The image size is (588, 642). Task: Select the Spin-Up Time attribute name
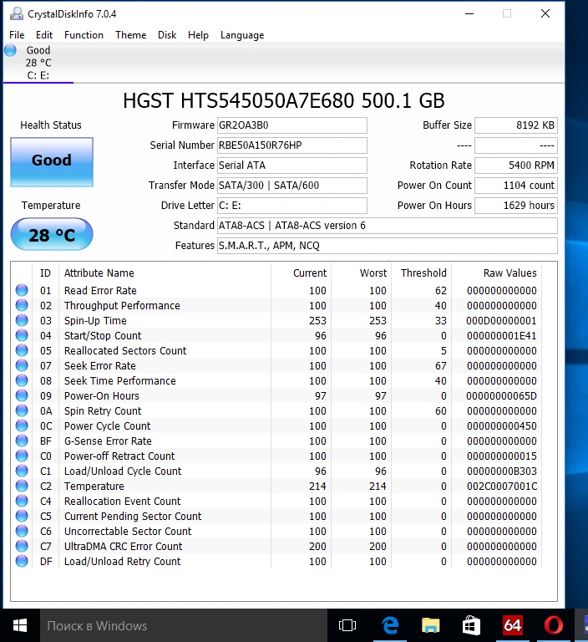click(x=95, y=321)
